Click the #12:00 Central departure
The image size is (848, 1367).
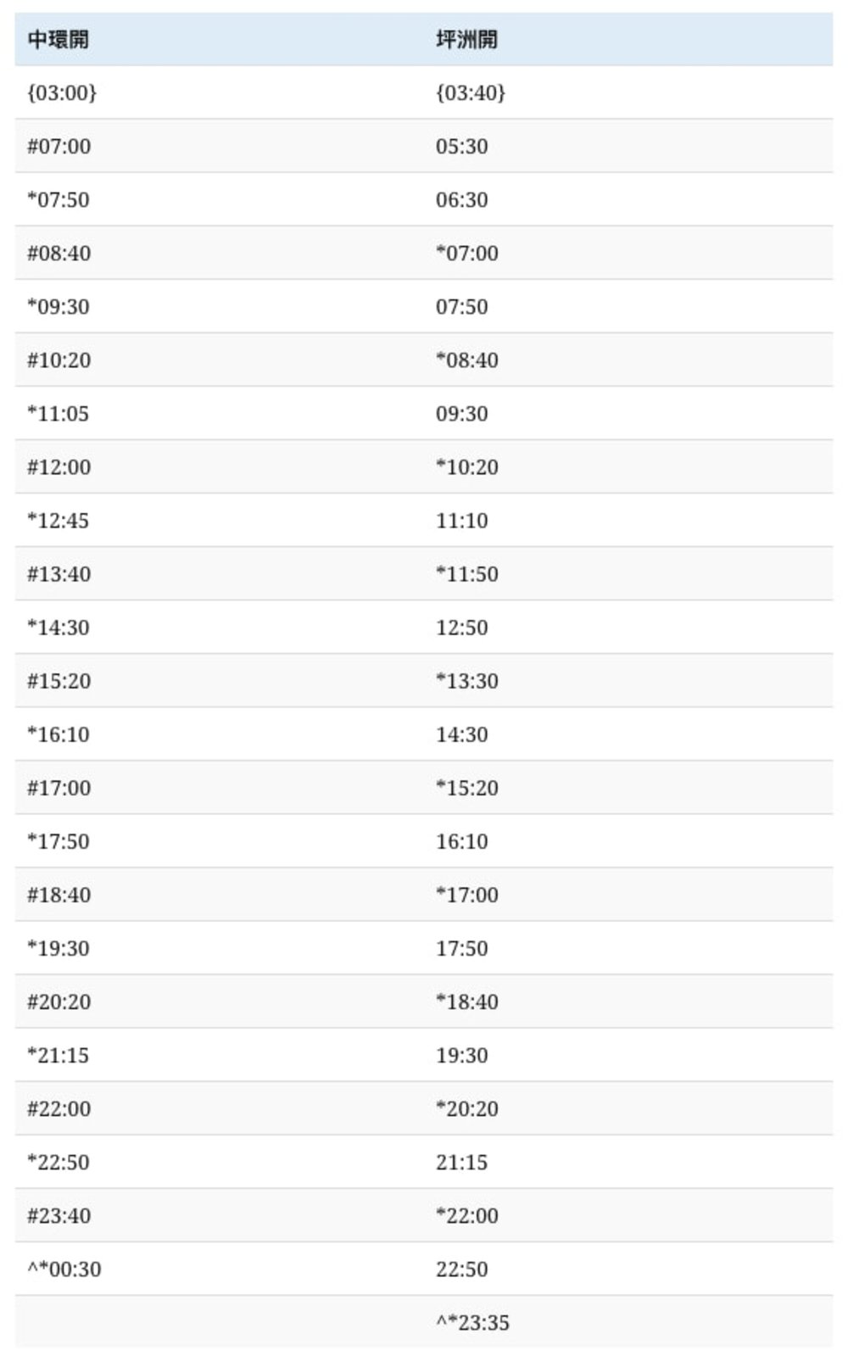point(59,466)
